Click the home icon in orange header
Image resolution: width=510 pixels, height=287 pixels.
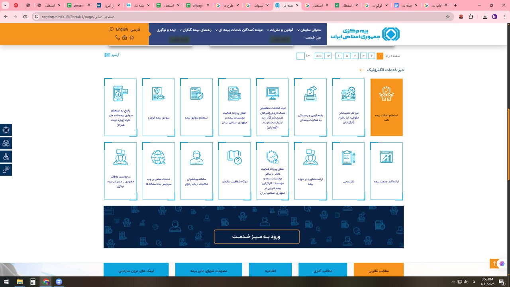[132, 37]
